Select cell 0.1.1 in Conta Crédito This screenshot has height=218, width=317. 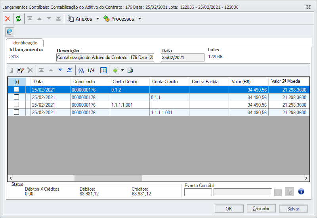pos(170,97)
